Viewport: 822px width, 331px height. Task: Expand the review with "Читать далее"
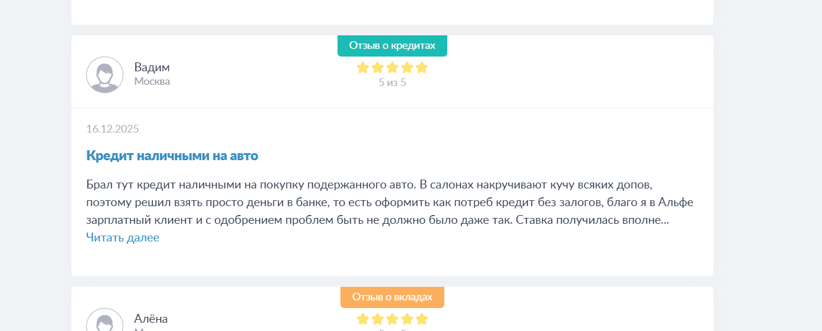pos(123,237)
